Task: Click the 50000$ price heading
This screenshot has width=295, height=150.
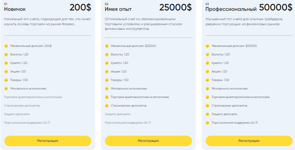Action: tap(276, 7)
